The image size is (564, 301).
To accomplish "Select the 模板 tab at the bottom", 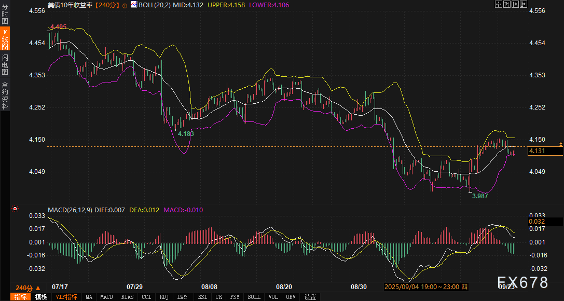I will (41, 297).
